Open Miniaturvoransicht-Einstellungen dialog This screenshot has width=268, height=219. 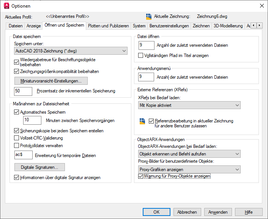click(x=51, y=81)
